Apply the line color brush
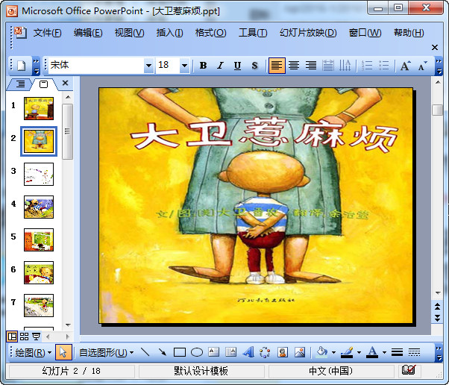The height and width of the screenshot is (385, 449). 347,352
